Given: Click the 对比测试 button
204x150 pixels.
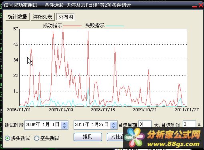Looking at the screenshot, I should (116, 137).
